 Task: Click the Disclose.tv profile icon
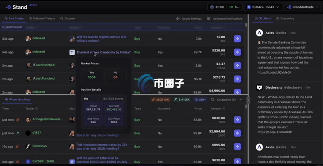[259, 87]
